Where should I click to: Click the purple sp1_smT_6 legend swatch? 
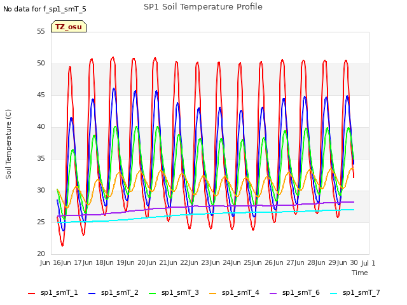(273, 294)
